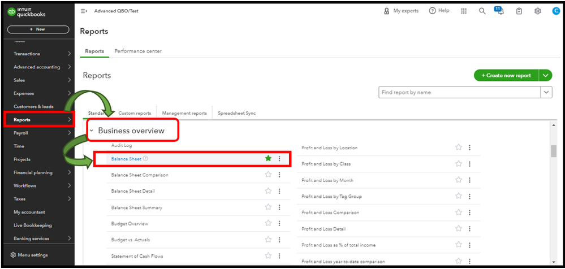Viewport: 565px width, 269px height.
Task: Switch to the Performance center tab
Action: 138,51
